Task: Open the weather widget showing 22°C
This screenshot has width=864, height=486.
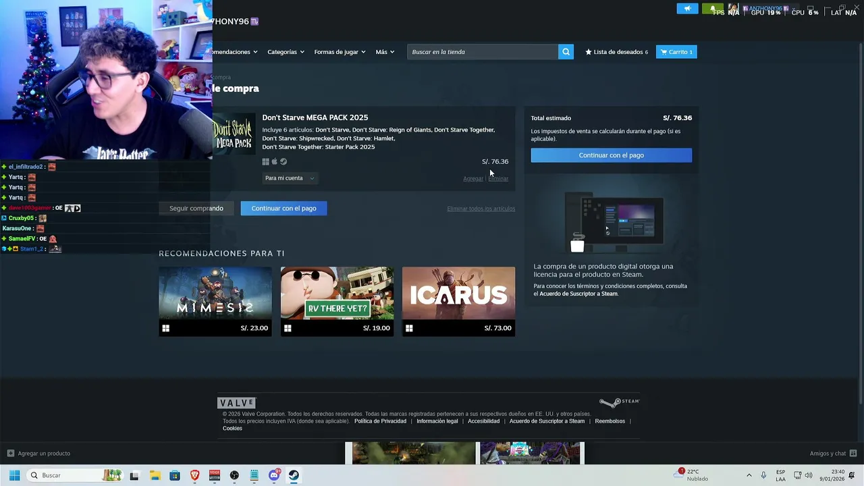Action: 692,475
